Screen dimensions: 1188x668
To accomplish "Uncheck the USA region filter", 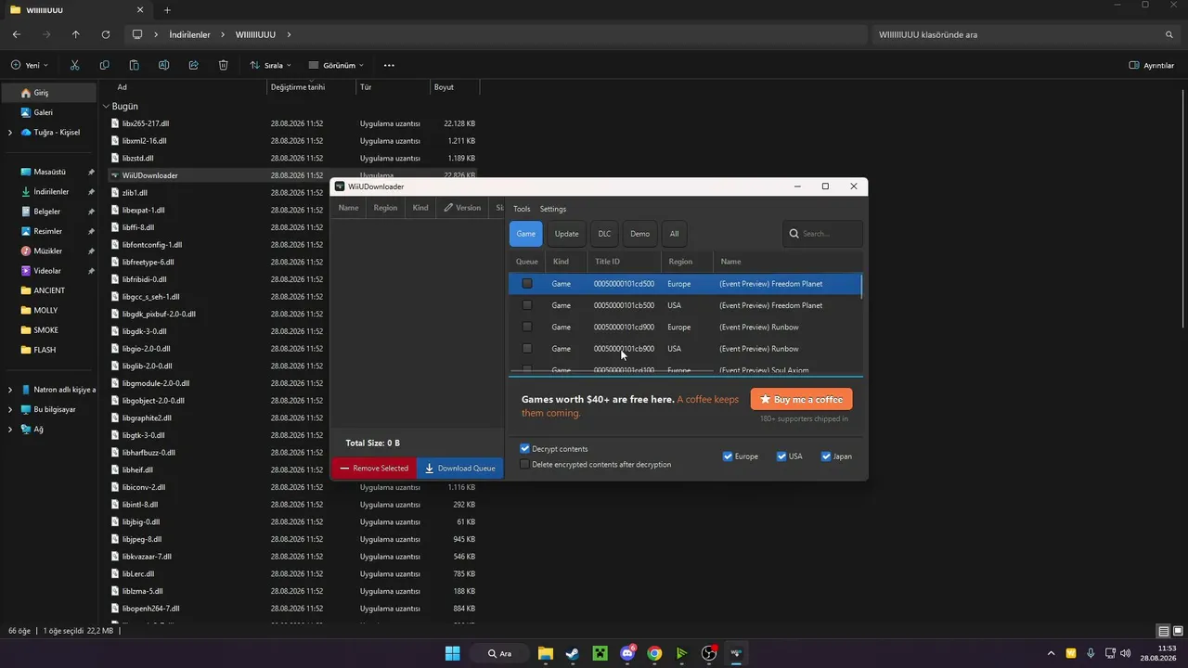I will pyautogui.click(x=781, y=456).
